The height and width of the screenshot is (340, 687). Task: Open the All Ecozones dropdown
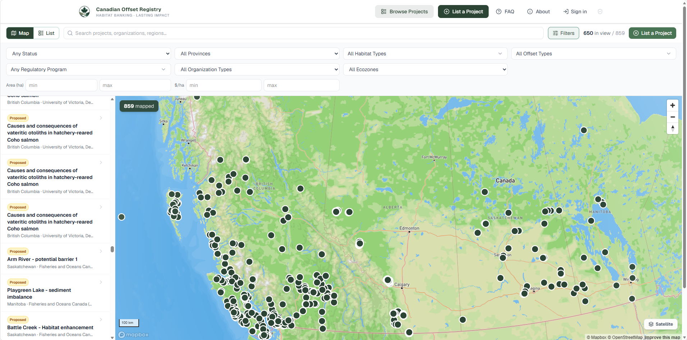point(425,69)
